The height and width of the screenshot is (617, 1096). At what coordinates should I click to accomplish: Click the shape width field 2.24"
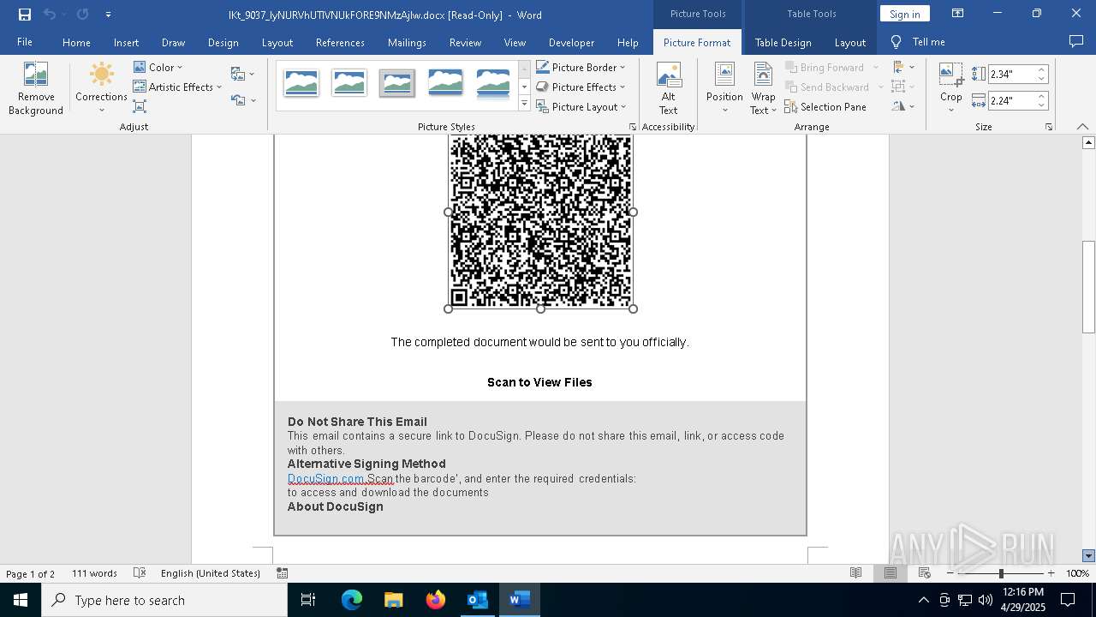click(1013, 100)
